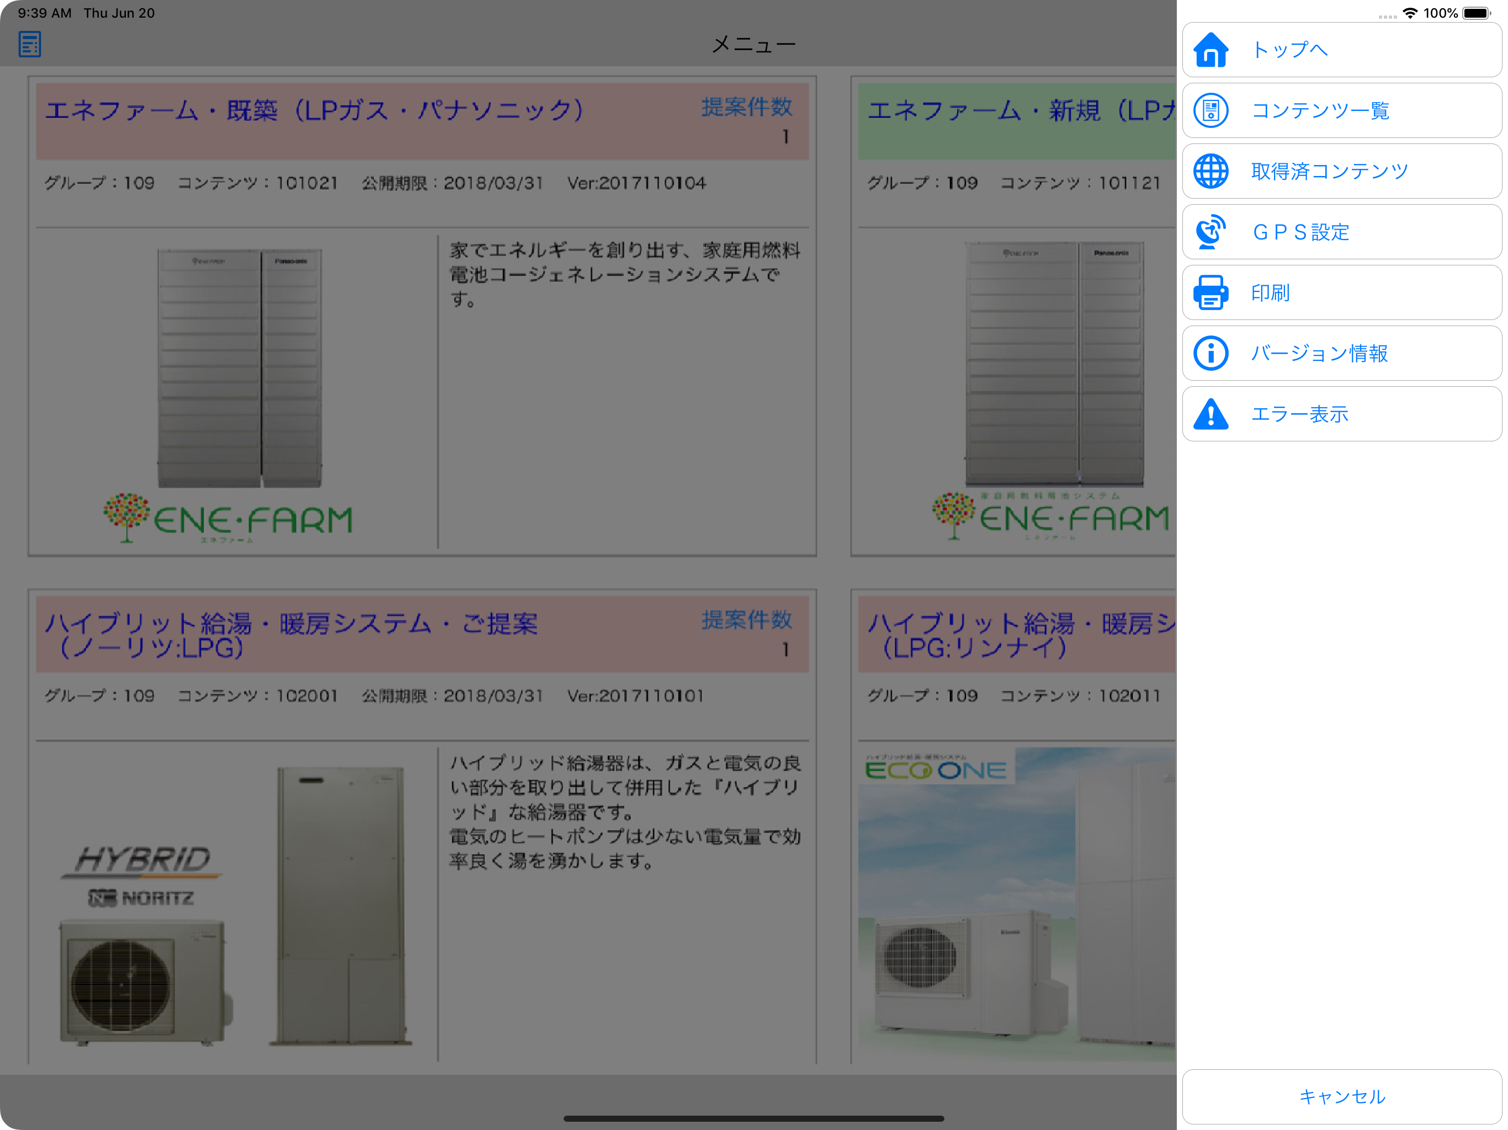Tap text Ver:2017110104
Image resolution: width=1508 pixels, height=1130 pixels.
coord(637,183)
